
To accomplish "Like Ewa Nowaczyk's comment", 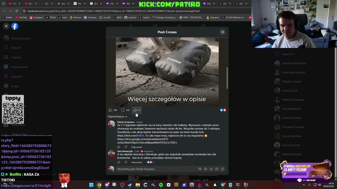I will pyautogui.click(x=119, y=162).
